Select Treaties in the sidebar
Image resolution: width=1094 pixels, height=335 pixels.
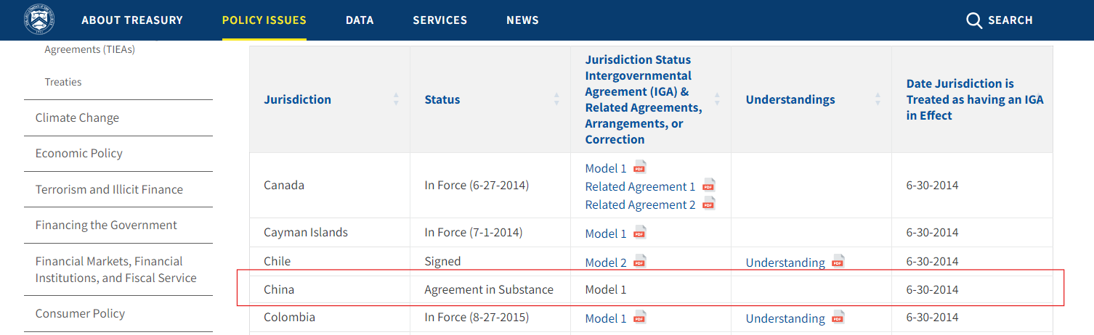tap(63, 82)
